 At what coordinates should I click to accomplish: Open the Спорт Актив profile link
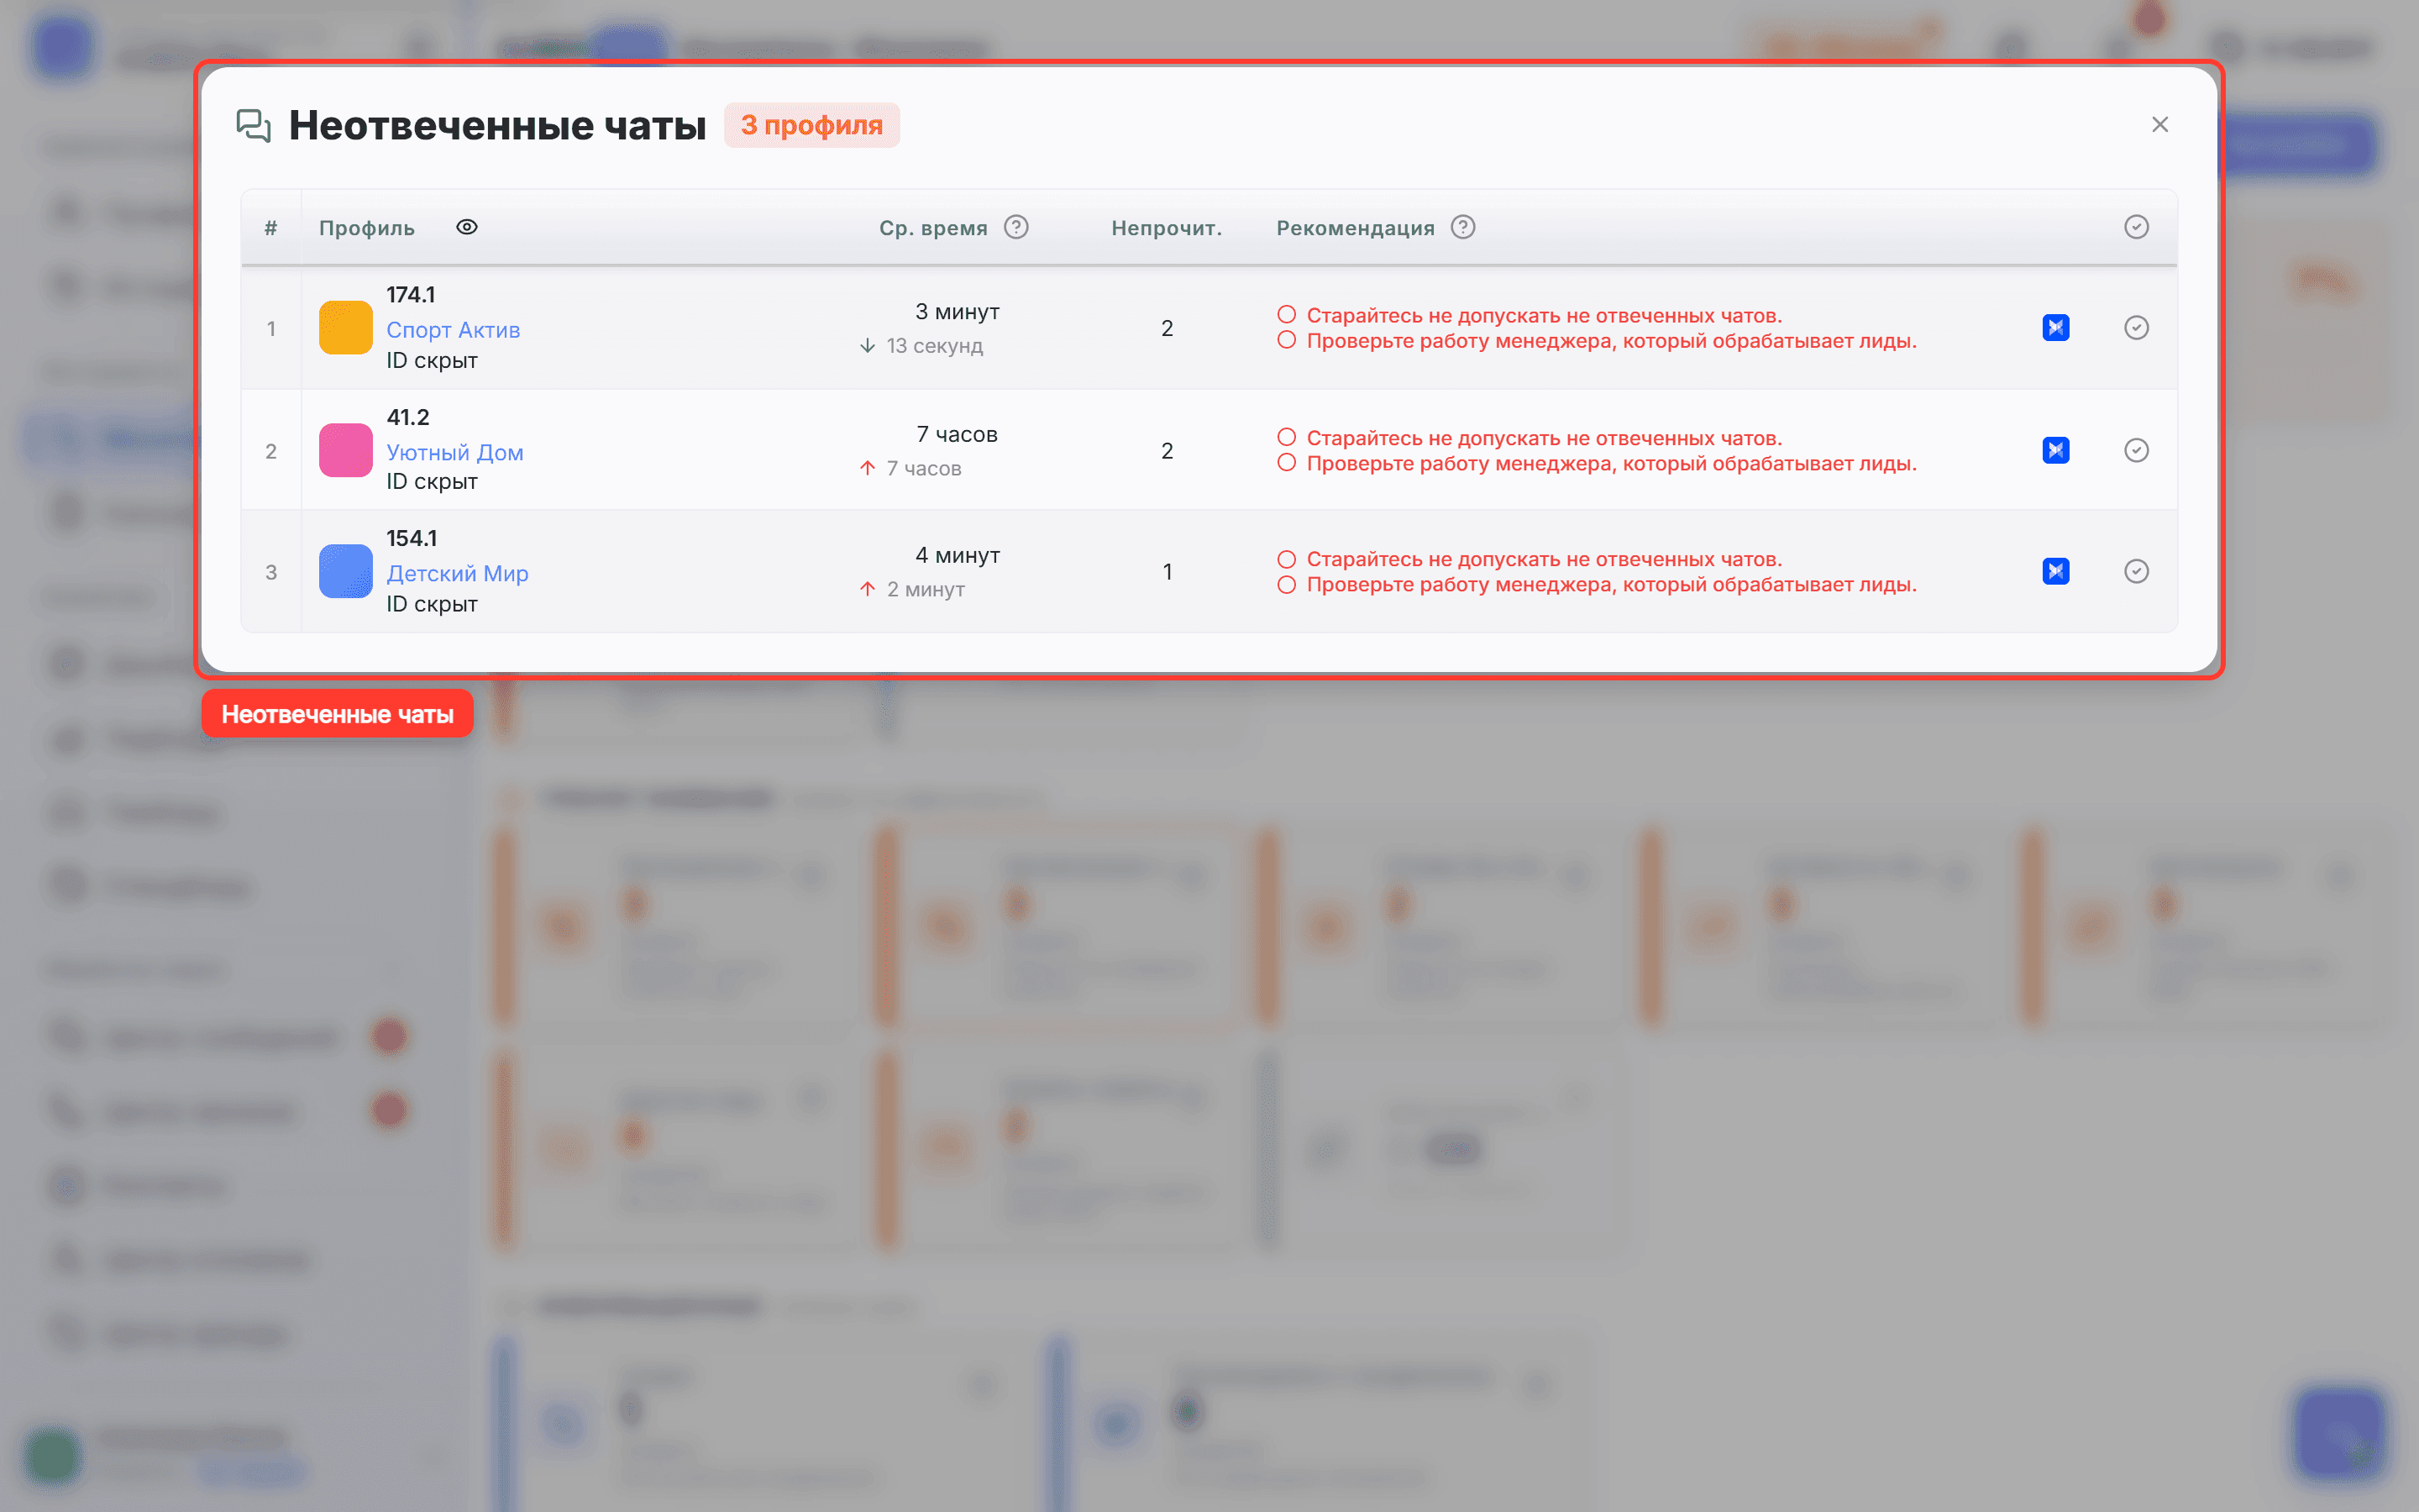coord(453,330)
